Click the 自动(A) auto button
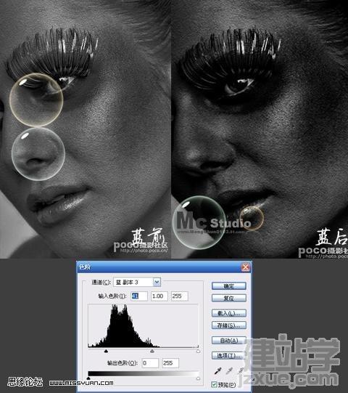Image resolution: width=348 pixels, height=393 pixels. (x=229, y=341)
